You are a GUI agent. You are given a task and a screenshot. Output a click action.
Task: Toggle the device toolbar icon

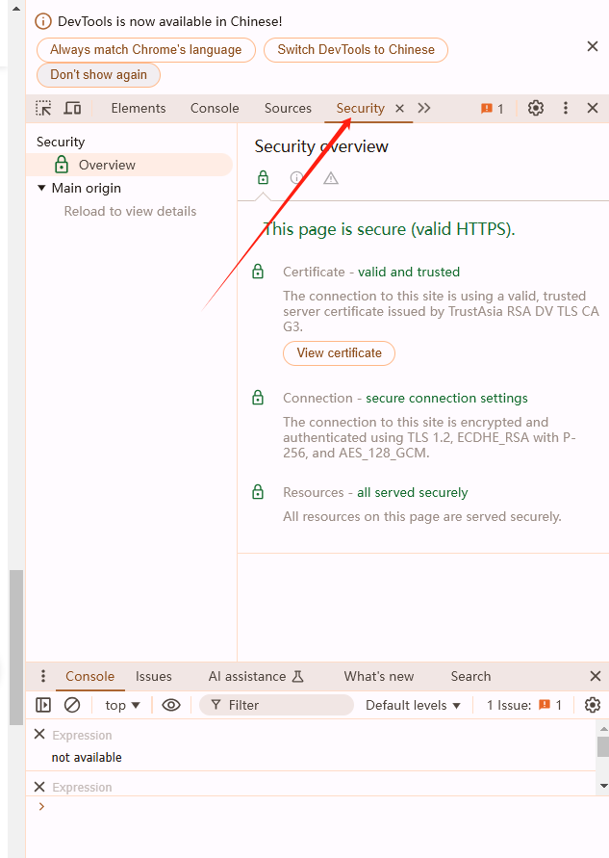coord(72,108)
